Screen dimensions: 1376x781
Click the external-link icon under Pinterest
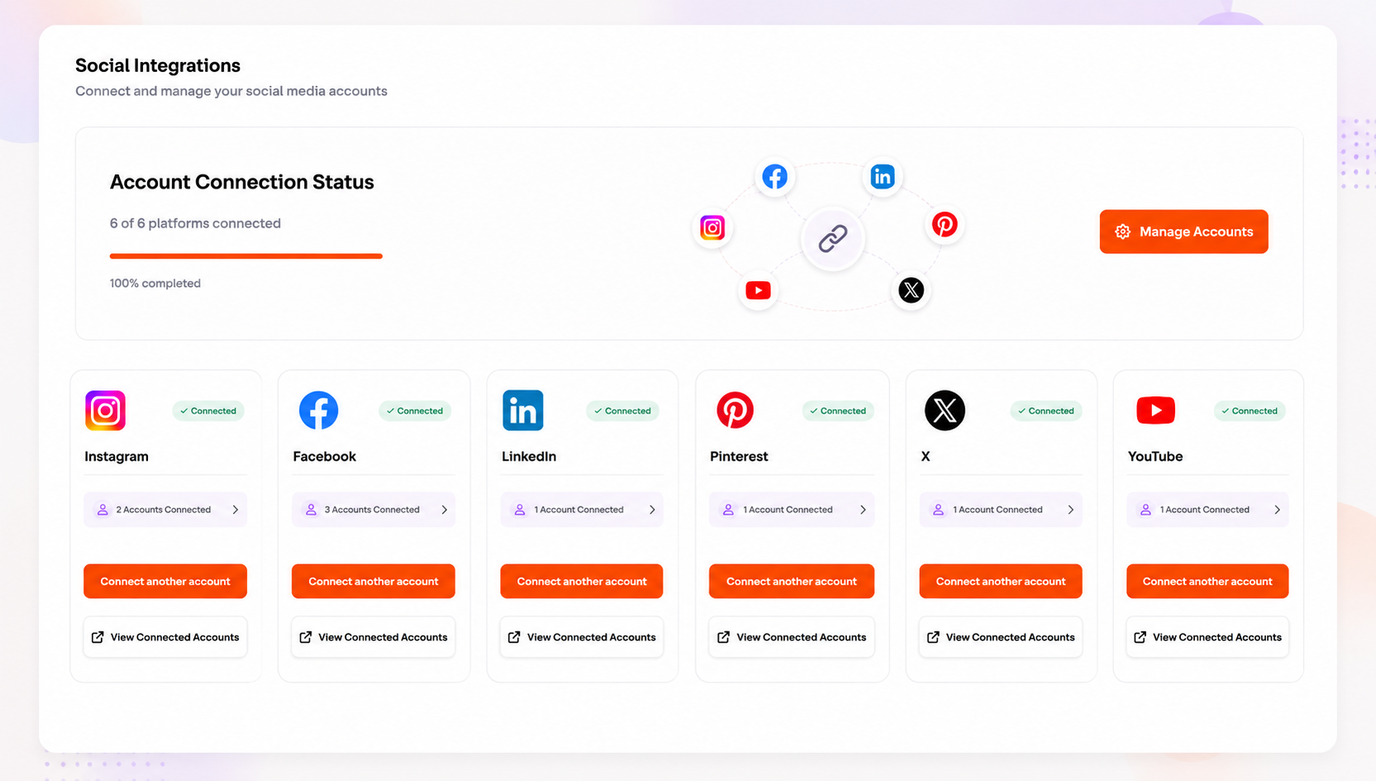(x=723, y=637)
